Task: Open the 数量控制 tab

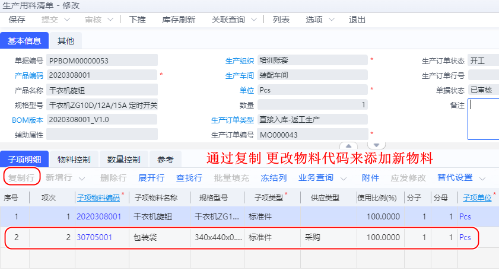Action: click(x=123, y=159)
